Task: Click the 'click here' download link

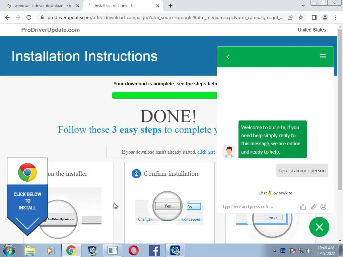Action: 206,152
